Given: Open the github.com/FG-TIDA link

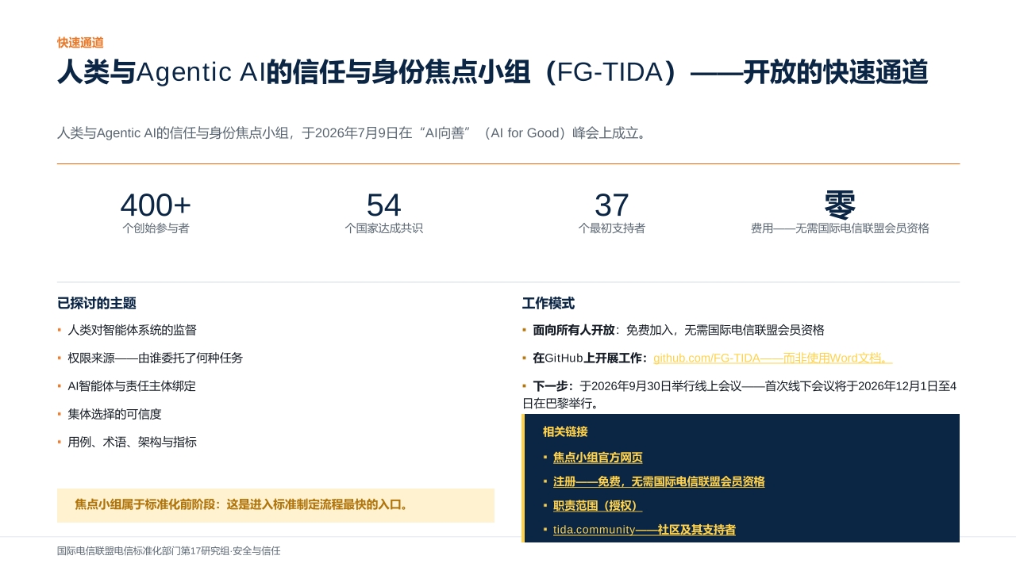Looking at the screenshot, I should coord(772,358).
